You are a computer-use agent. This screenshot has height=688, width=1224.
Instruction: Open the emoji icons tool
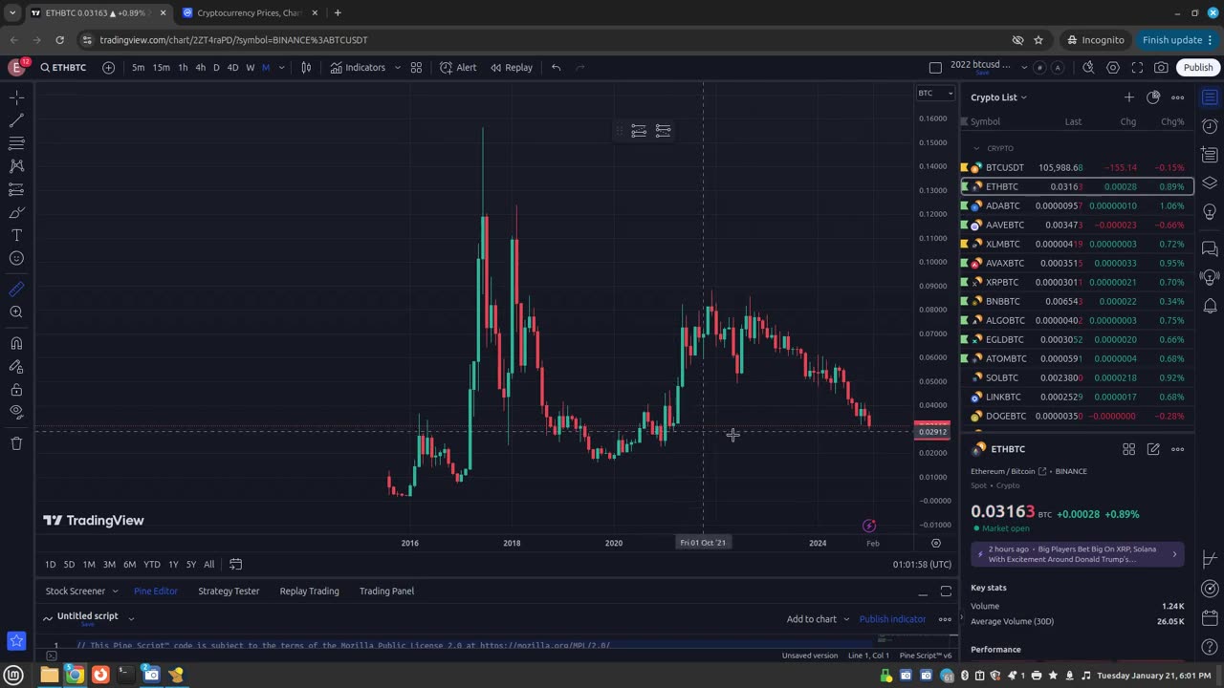[16, 258]
